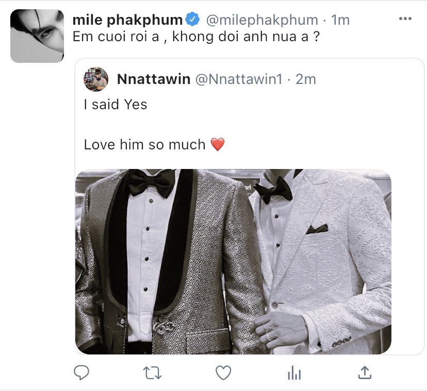Viewport: 427px width, 391px height.
Task: Retweet this post using the retweet icon
Action: 152,372
